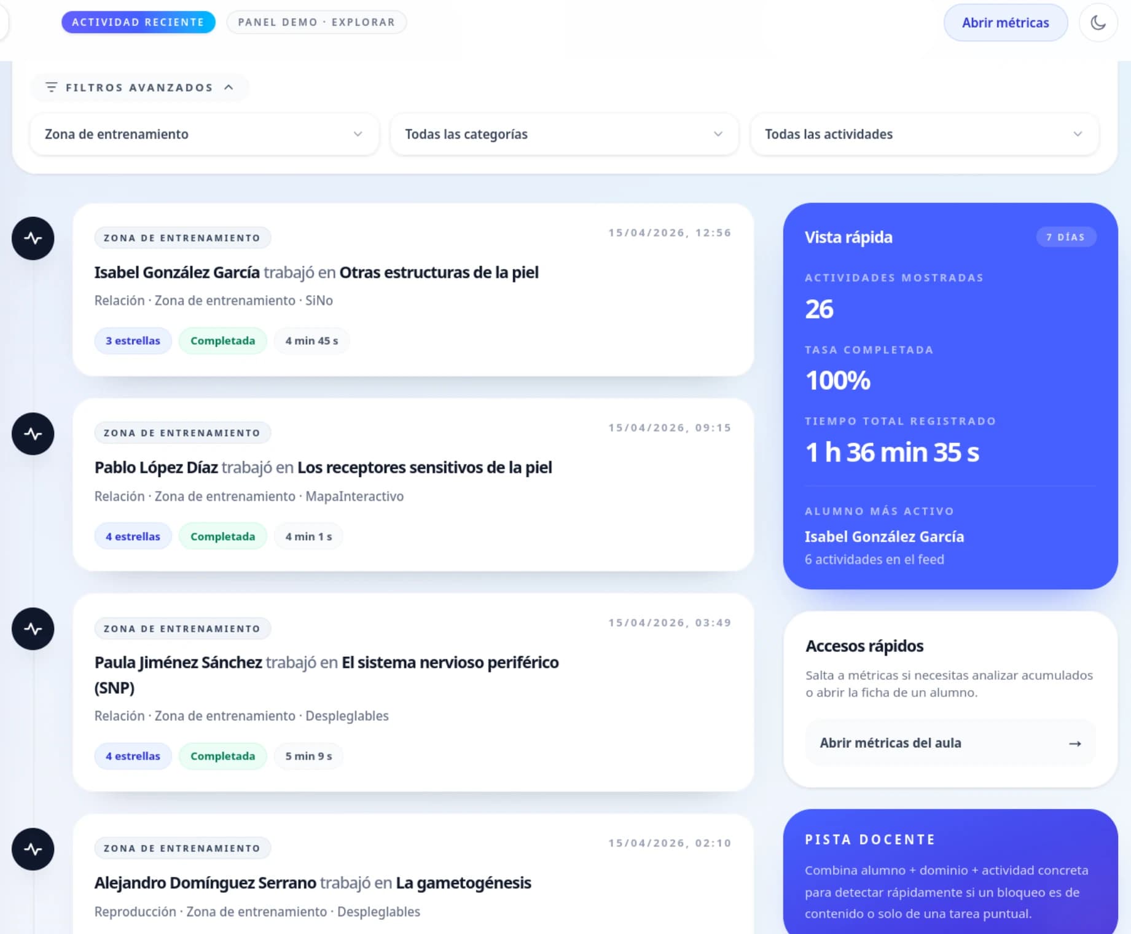Open the Todas las actividades dropdown
Image resolution: width=1131 pixels, height=934 pixels.
point(923,134)
